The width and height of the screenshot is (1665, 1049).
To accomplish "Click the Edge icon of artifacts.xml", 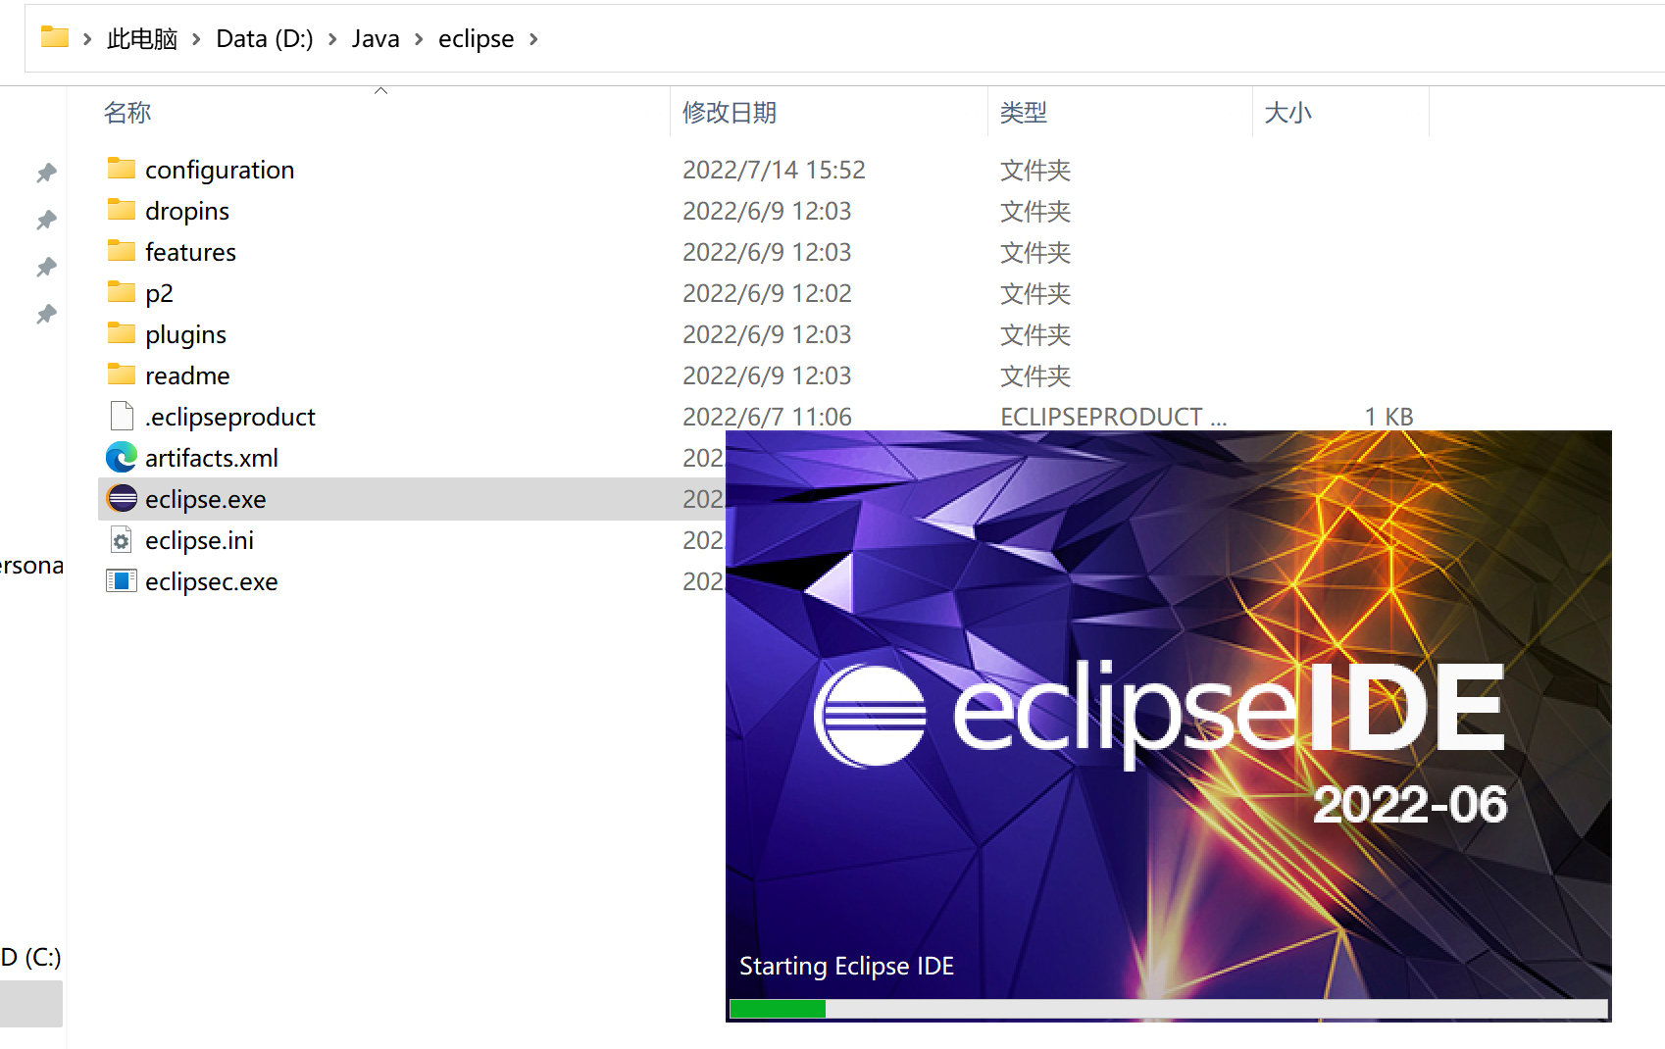I will coord(122,457).
